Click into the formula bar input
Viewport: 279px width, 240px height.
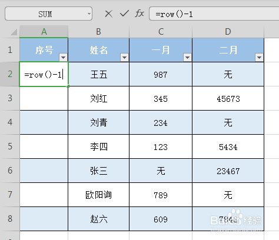pos(214,14)
